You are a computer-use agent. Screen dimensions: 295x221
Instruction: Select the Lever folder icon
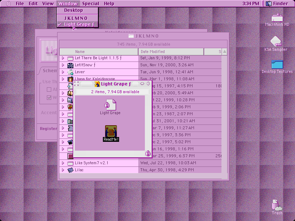click(70, 72)
